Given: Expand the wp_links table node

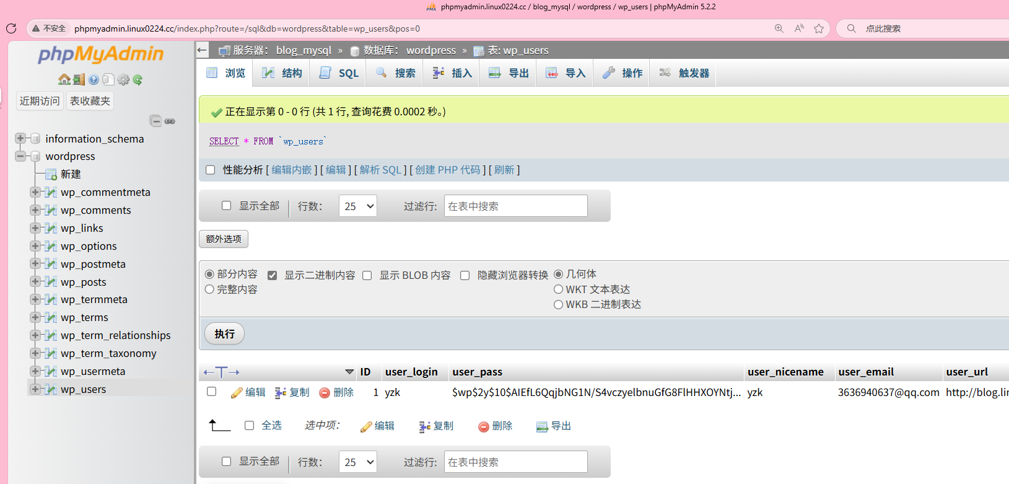Looking at the screenshot, I should coord(35,228).
